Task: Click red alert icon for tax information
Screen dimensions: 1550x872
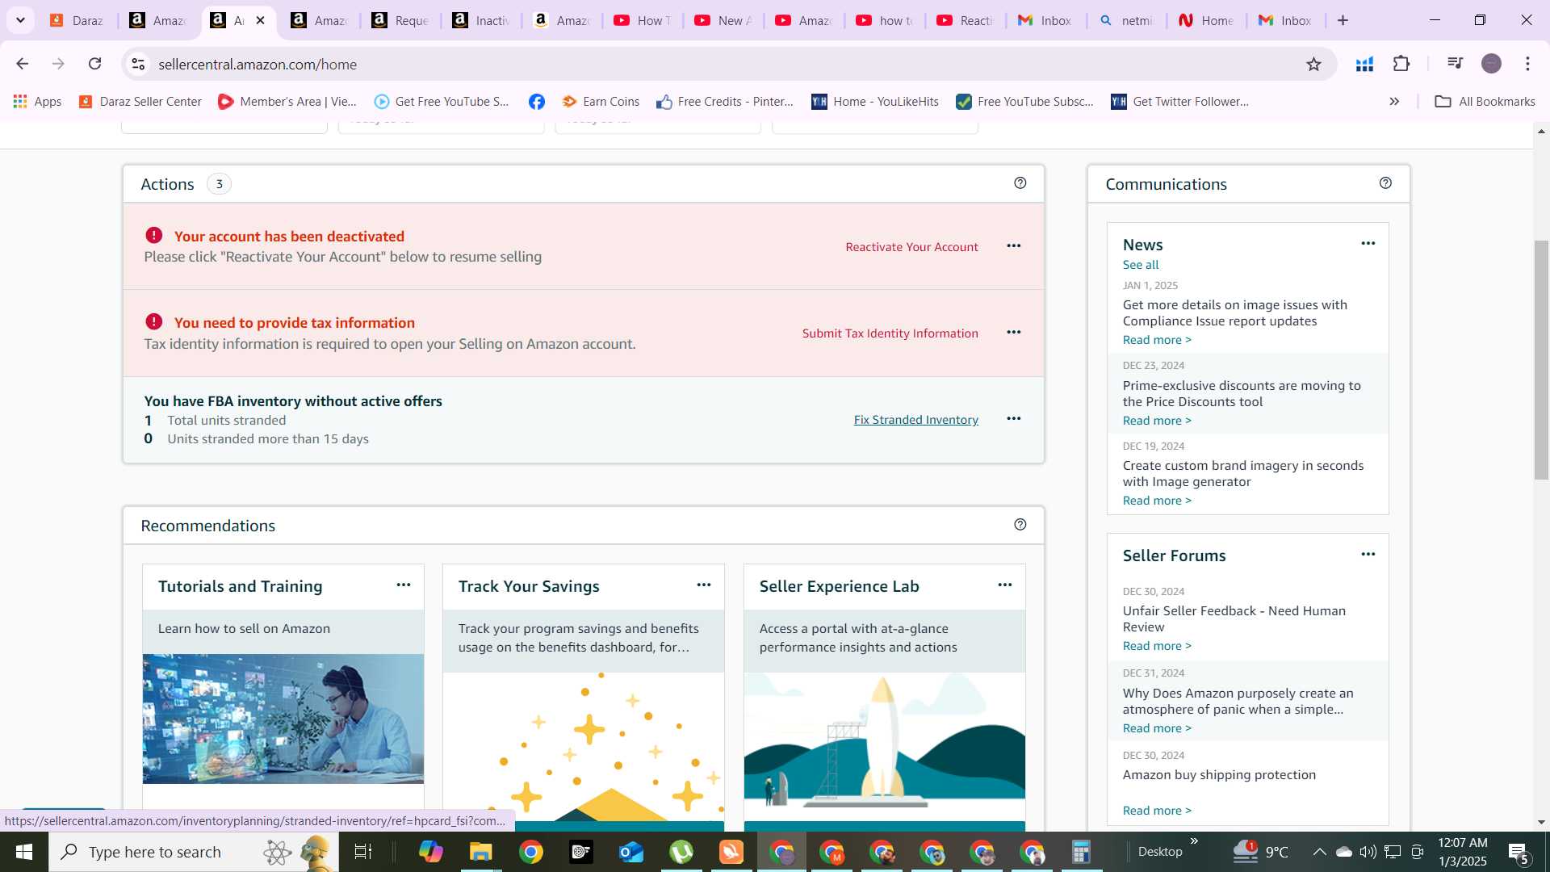Action: click(153, 321)
